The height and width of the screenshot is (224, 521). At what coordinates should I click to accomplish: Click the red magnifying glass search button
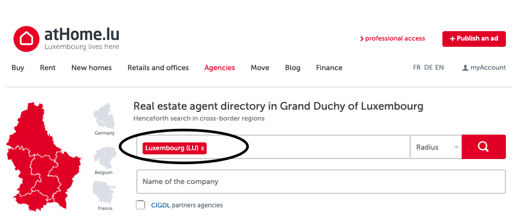point(484,147)
